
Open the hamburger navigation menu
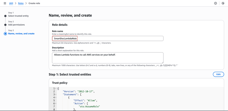point(5,3)
